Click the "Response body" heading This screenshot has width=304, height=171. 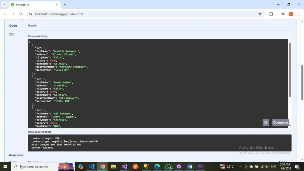point(38,36)
